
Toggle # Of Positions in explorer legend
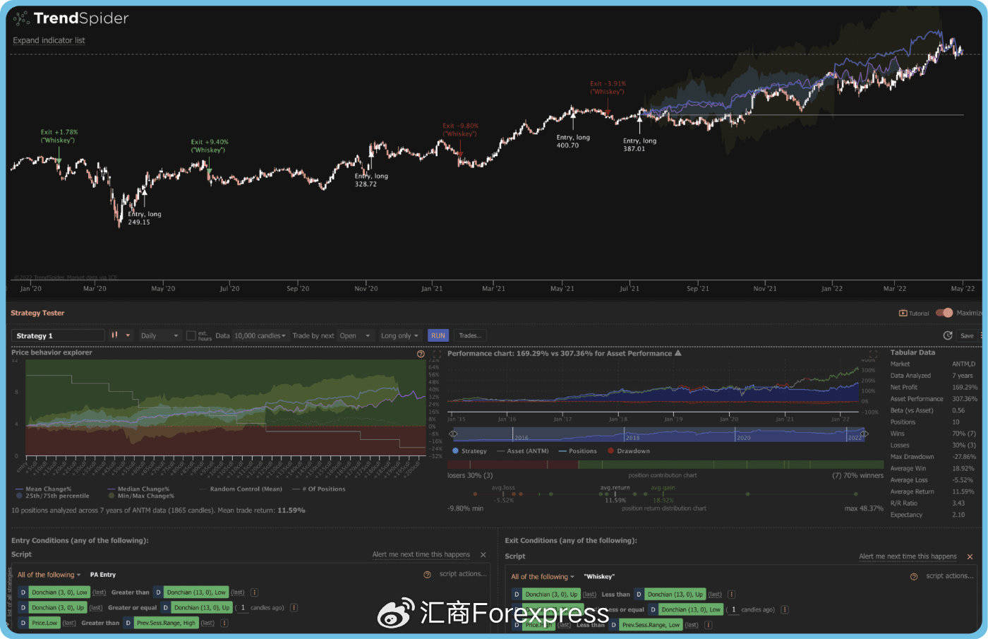pos(319,489)
